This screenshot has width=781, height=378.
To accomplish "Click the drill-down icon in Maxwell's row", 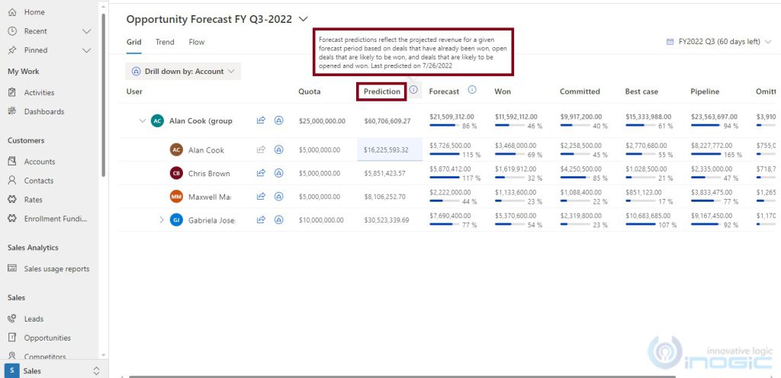I will click(x=279, y=197).
